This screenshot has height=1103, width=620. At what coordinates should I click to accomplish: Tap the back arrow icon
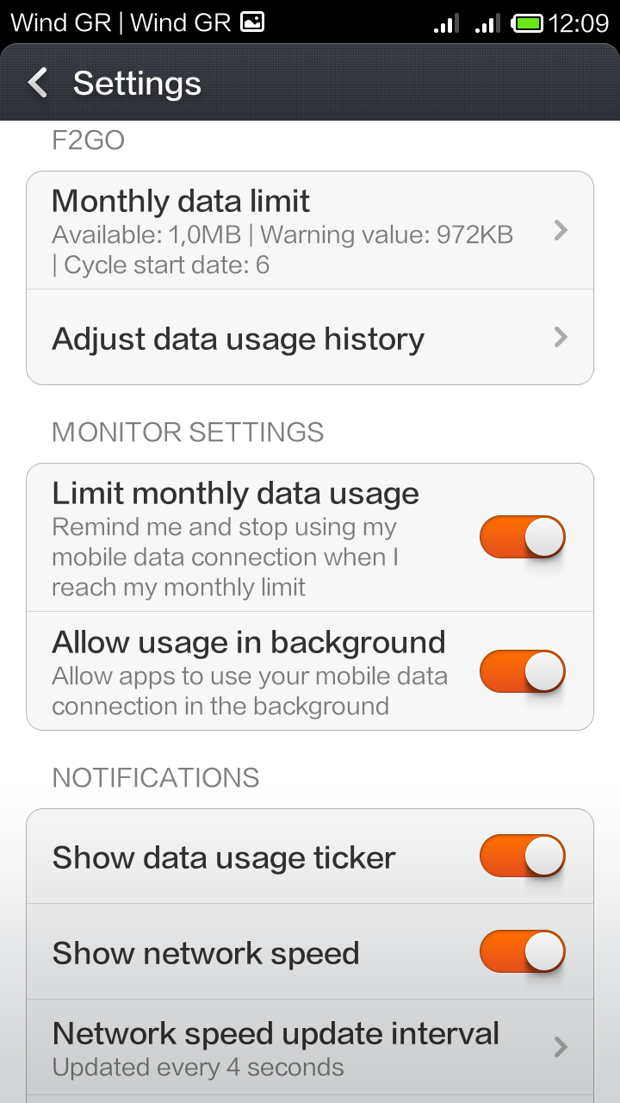(x=38, y=84)
